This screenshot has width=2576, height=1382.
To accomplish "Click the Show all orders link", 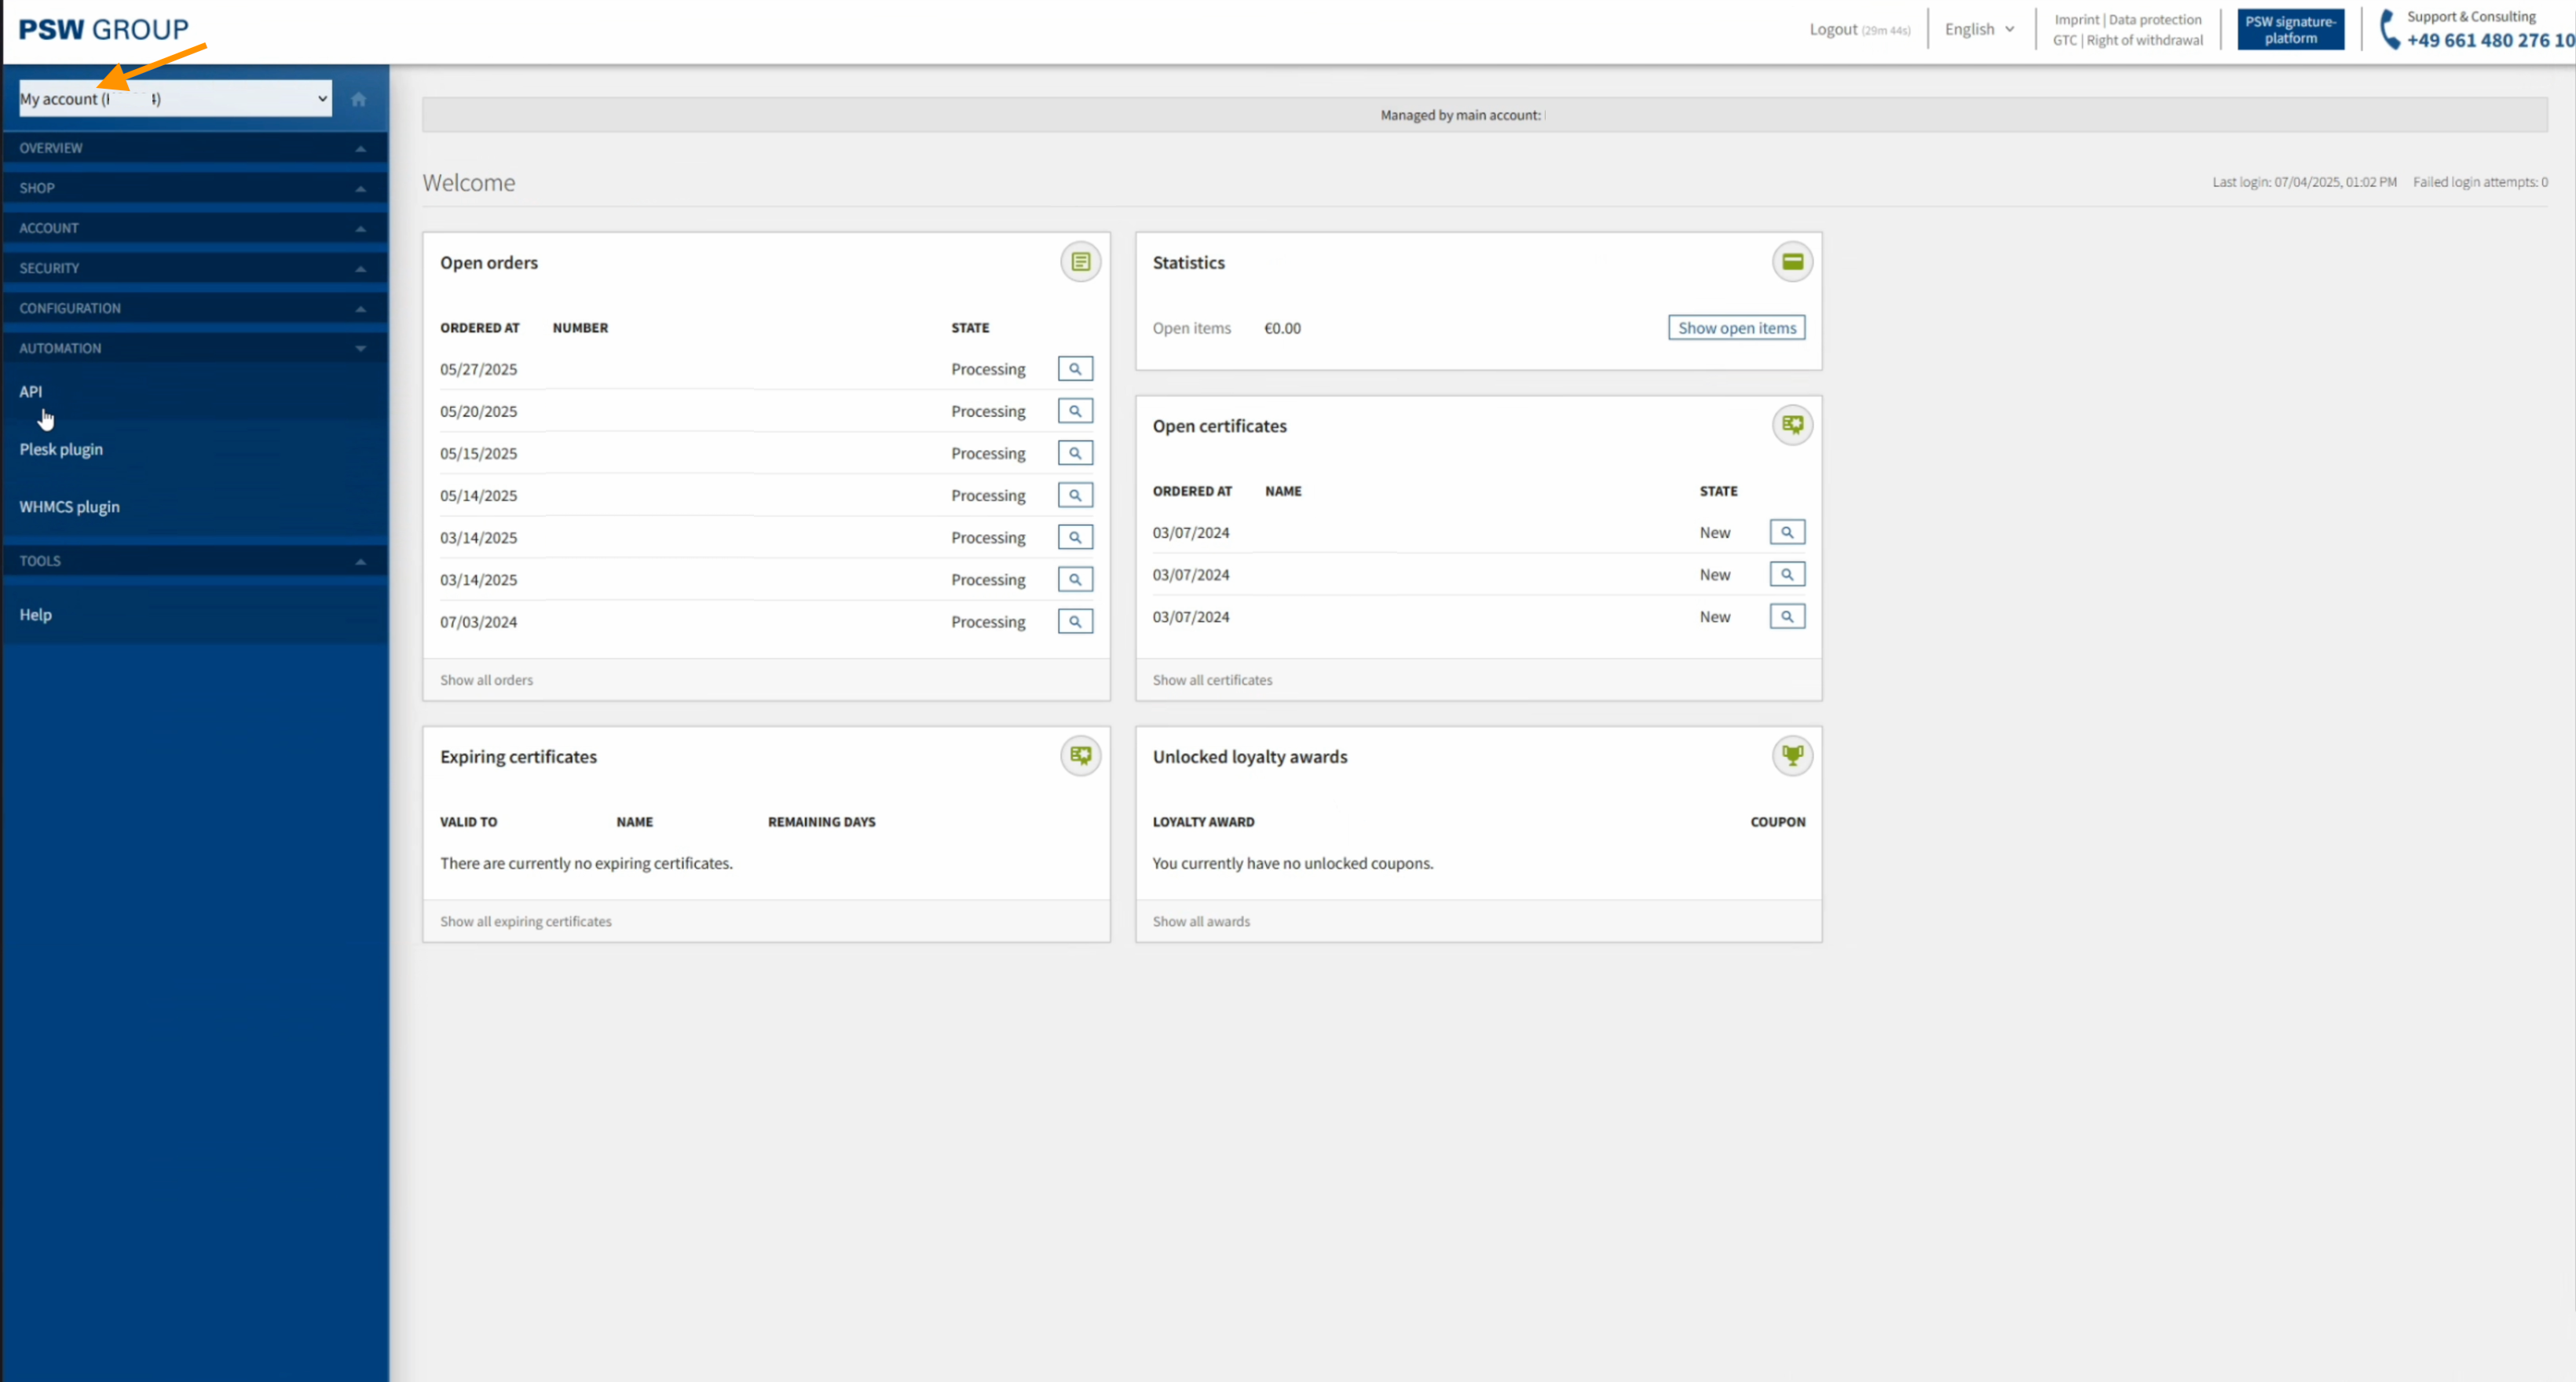I will [486, 680].
